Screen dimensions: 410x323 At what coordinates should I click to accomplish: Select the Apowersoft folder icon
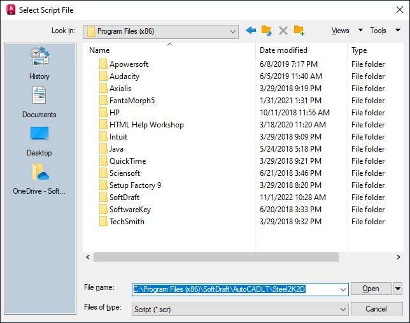tap(103, 64)
